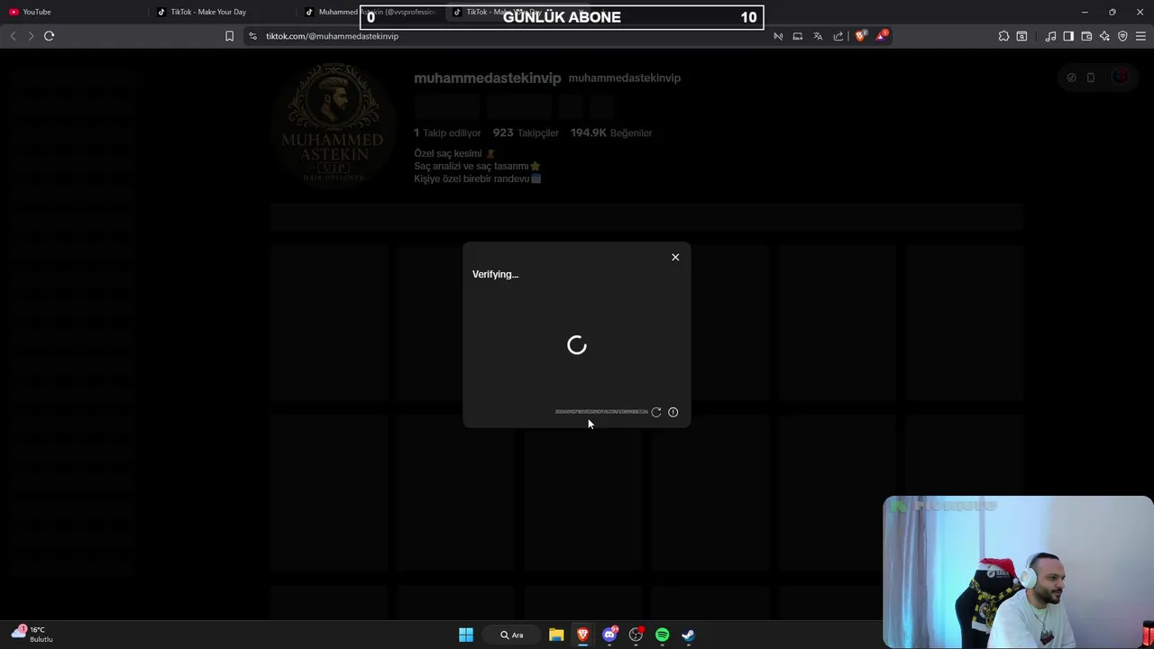Viewport: 1154px width, 649px height.
Task: Open Discord from the taskbar
Action: 609,635
